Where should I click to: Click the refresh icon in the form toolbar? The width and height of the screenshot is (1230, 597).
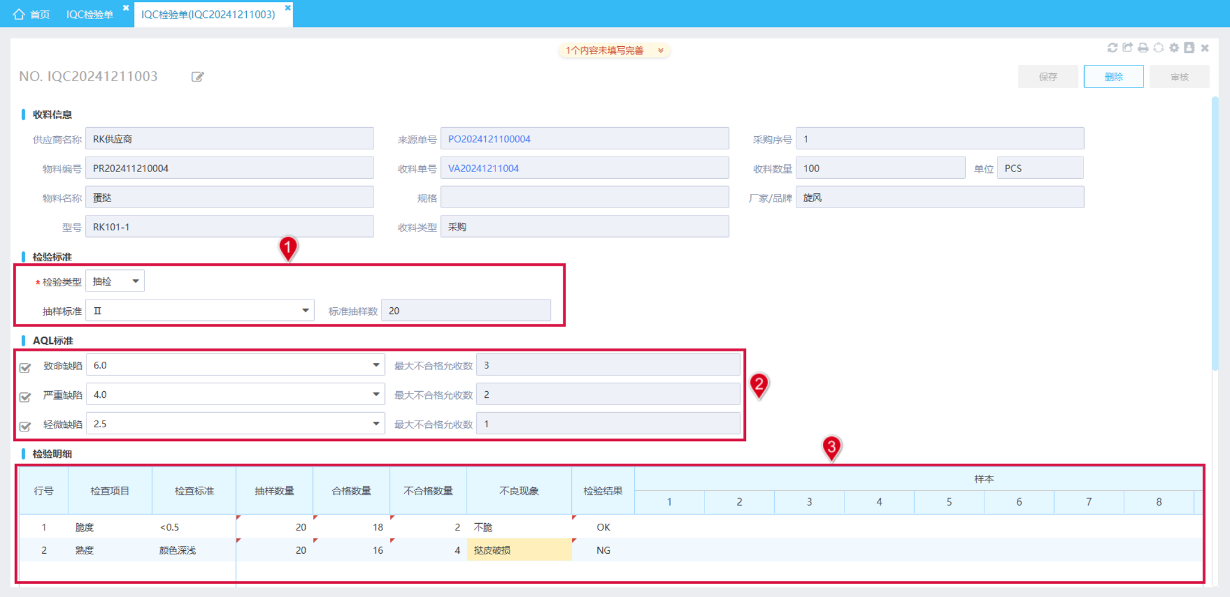[1112, 48]
